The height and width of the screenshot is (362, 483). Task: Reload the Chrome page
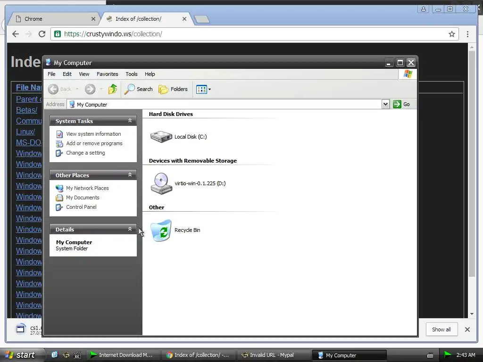pos(42,34)
